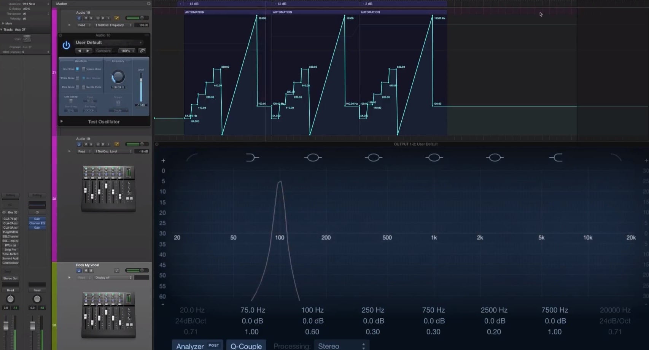Screen dimensions: 649x350
Task: Toggle the 2500 Hz parametric band icon
Action: [x=495, y=157]
